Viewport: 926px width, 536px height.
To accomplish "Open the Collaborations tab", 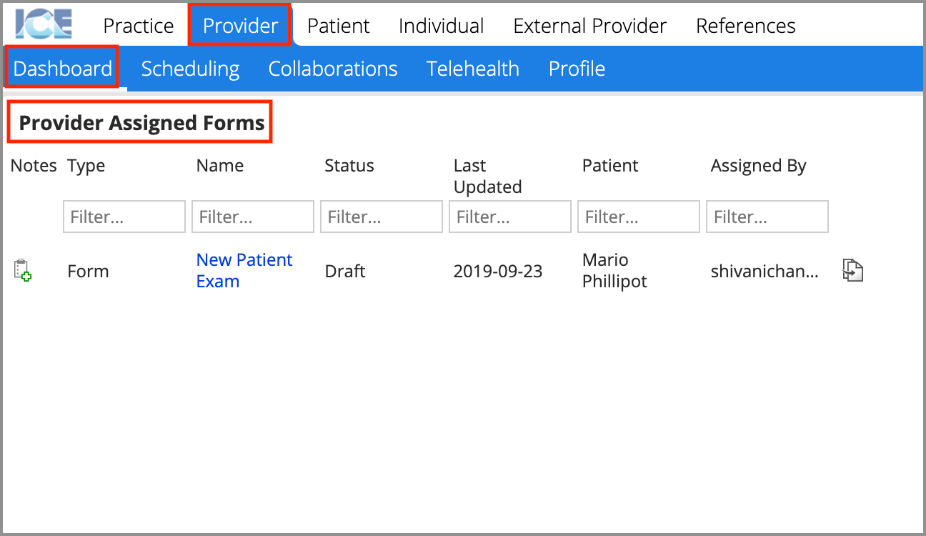I will coord(333,69).
